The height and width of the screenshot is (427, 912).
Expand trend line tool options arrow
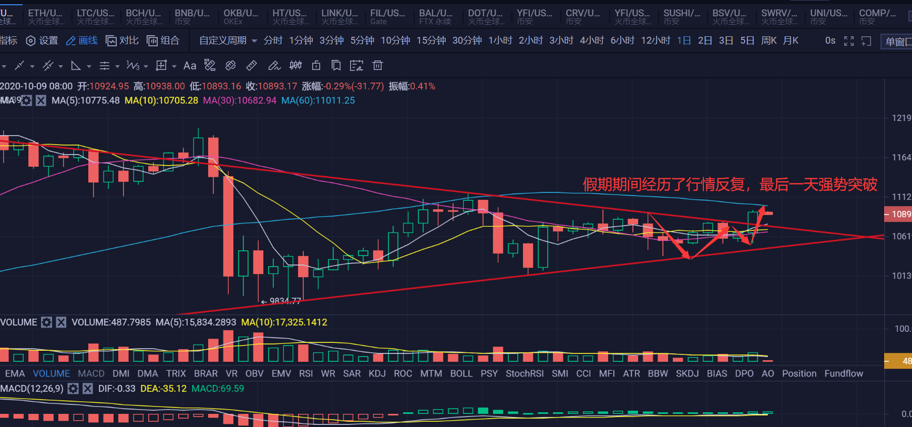coord(32,66)
